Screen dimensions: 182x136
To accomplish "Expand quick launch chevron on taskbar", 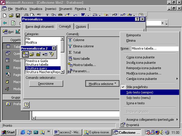I will click(x=49, y=131).
